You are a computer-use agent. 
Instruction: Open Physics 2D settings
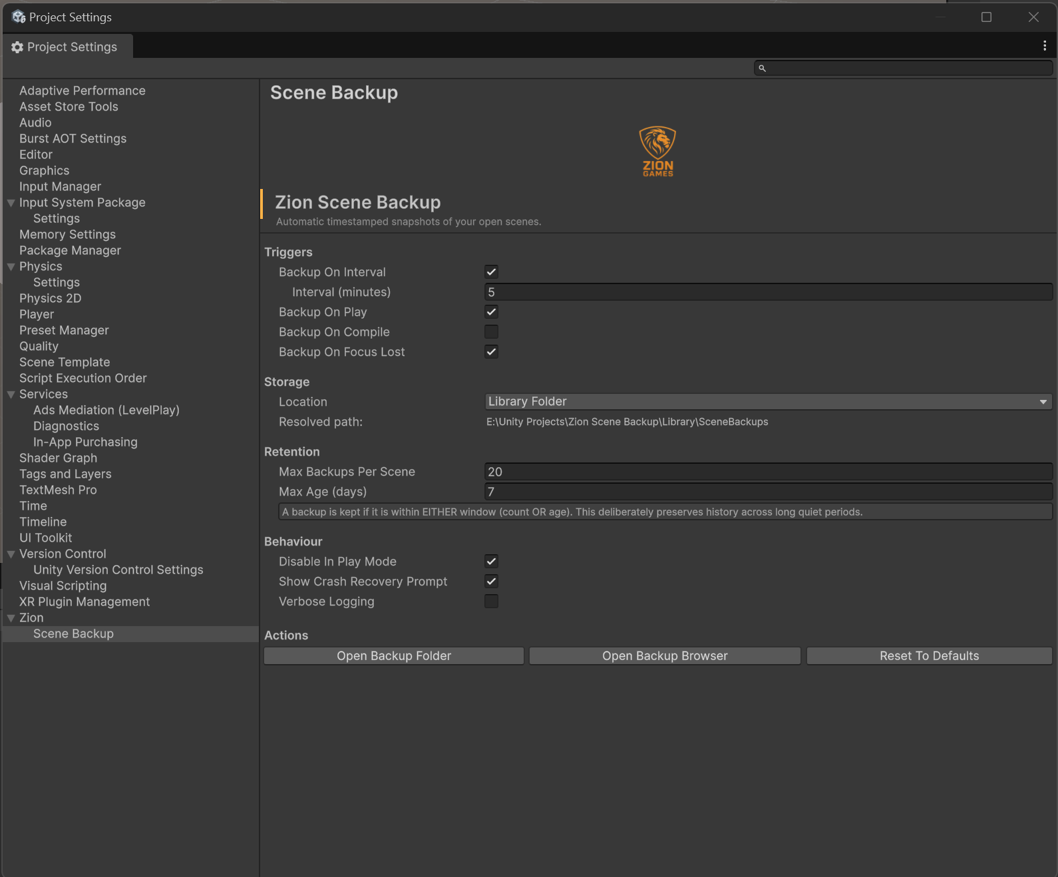click(x=50, y=298)
